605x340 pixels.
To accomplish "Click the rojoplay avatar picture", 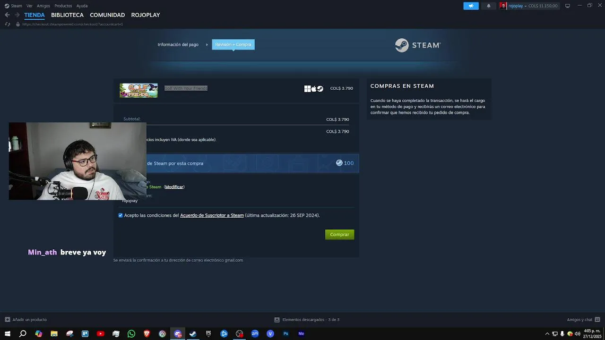I will tap(503, 6).
